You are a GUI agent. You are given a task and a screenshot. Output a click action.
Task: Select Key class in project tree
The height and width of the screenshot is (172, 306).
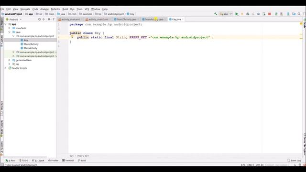[x=26, y=40]
